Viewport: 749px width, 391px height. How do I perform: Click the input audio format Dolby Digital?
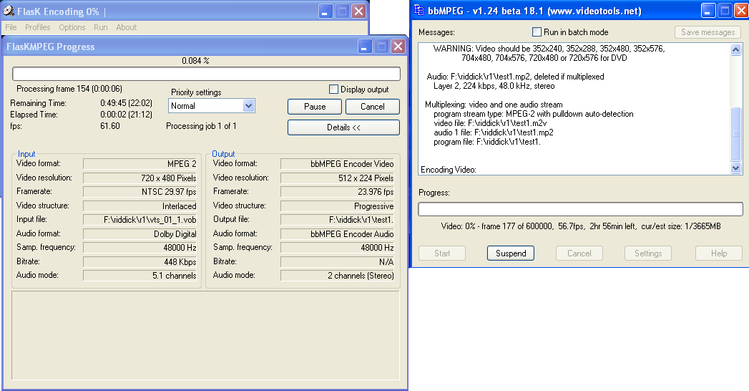140,233
